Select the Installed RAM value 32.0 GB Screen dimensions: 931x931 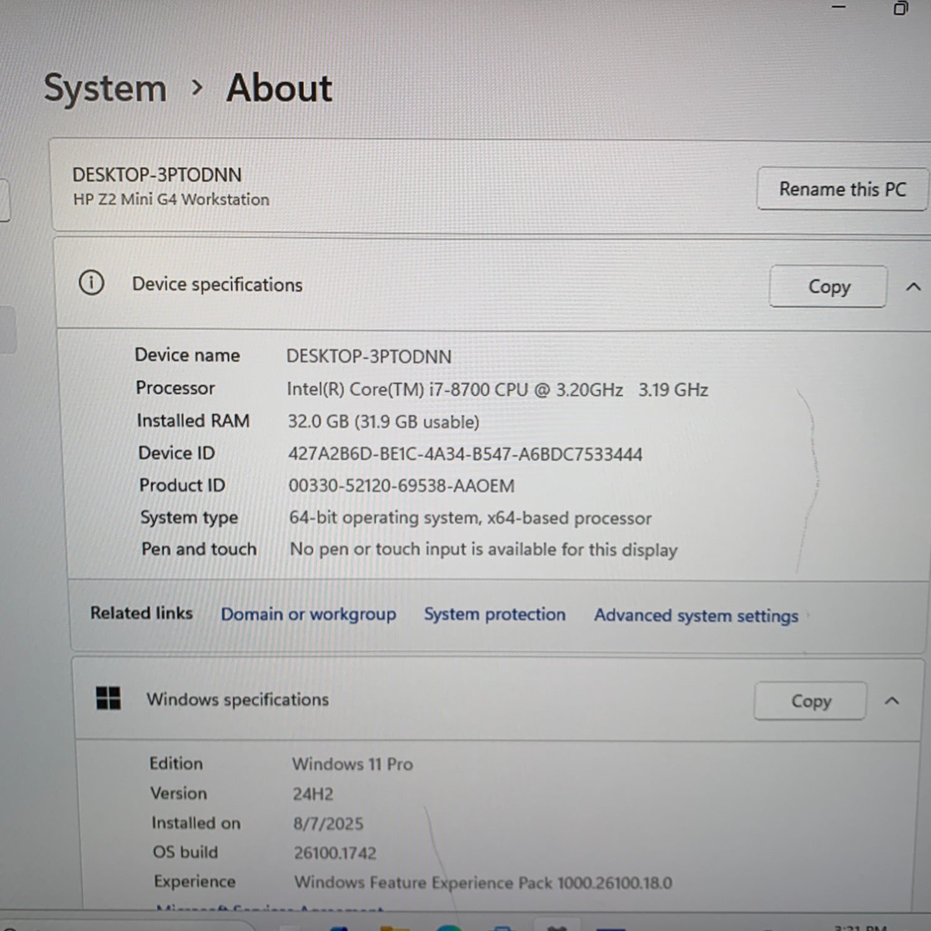(384, 422)
